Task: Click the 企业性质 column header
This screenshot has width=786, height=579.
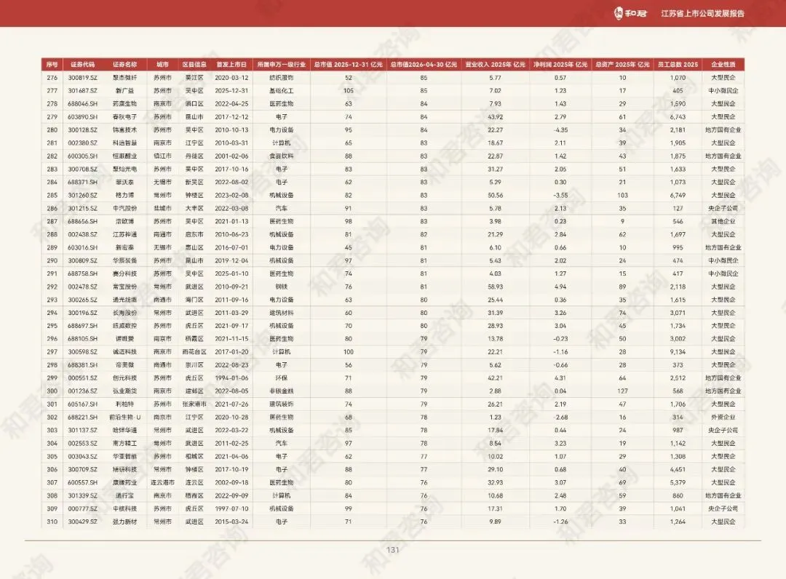Action: (723, 65)
